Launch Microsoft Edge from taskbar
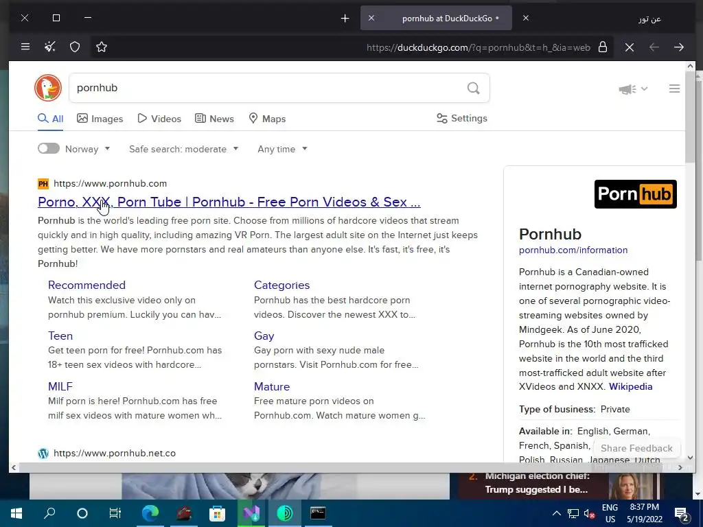This screenshot has height=527, width=703. tap(150, 513)
